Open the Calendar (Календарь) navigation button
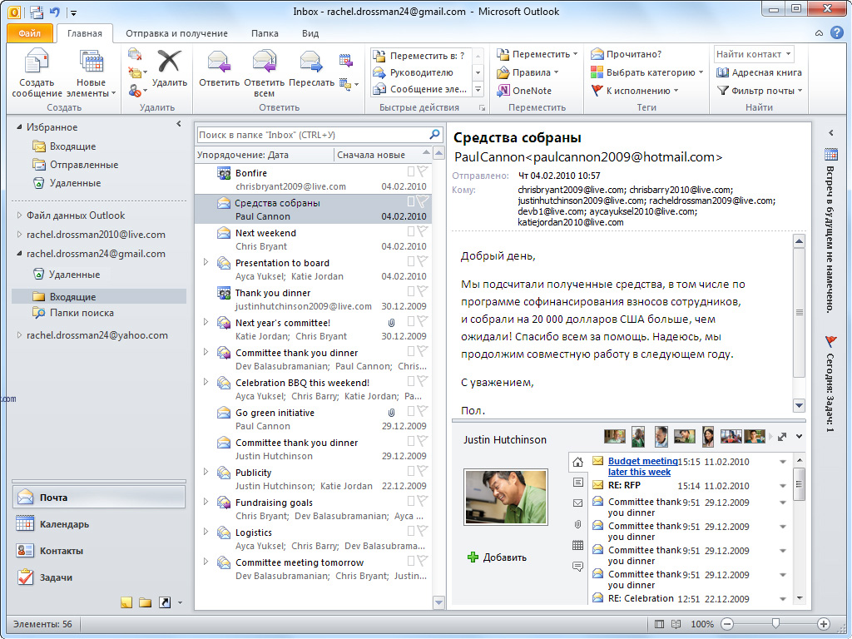The image size is (852, 639). pos(99,524)
